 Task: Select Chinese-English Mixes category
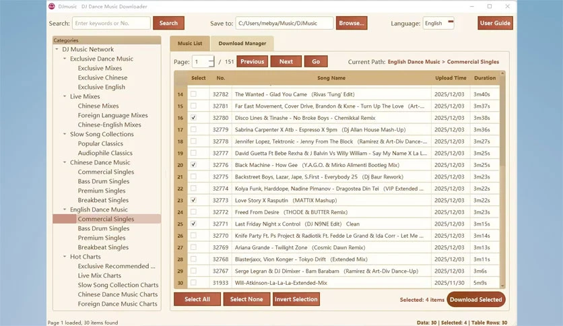[109, 125]
